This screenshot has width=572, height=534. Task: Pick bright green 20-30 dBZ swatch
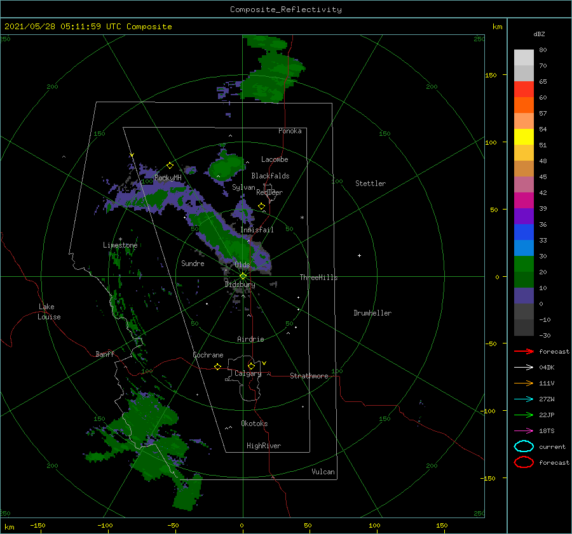[x=524, y=264]
